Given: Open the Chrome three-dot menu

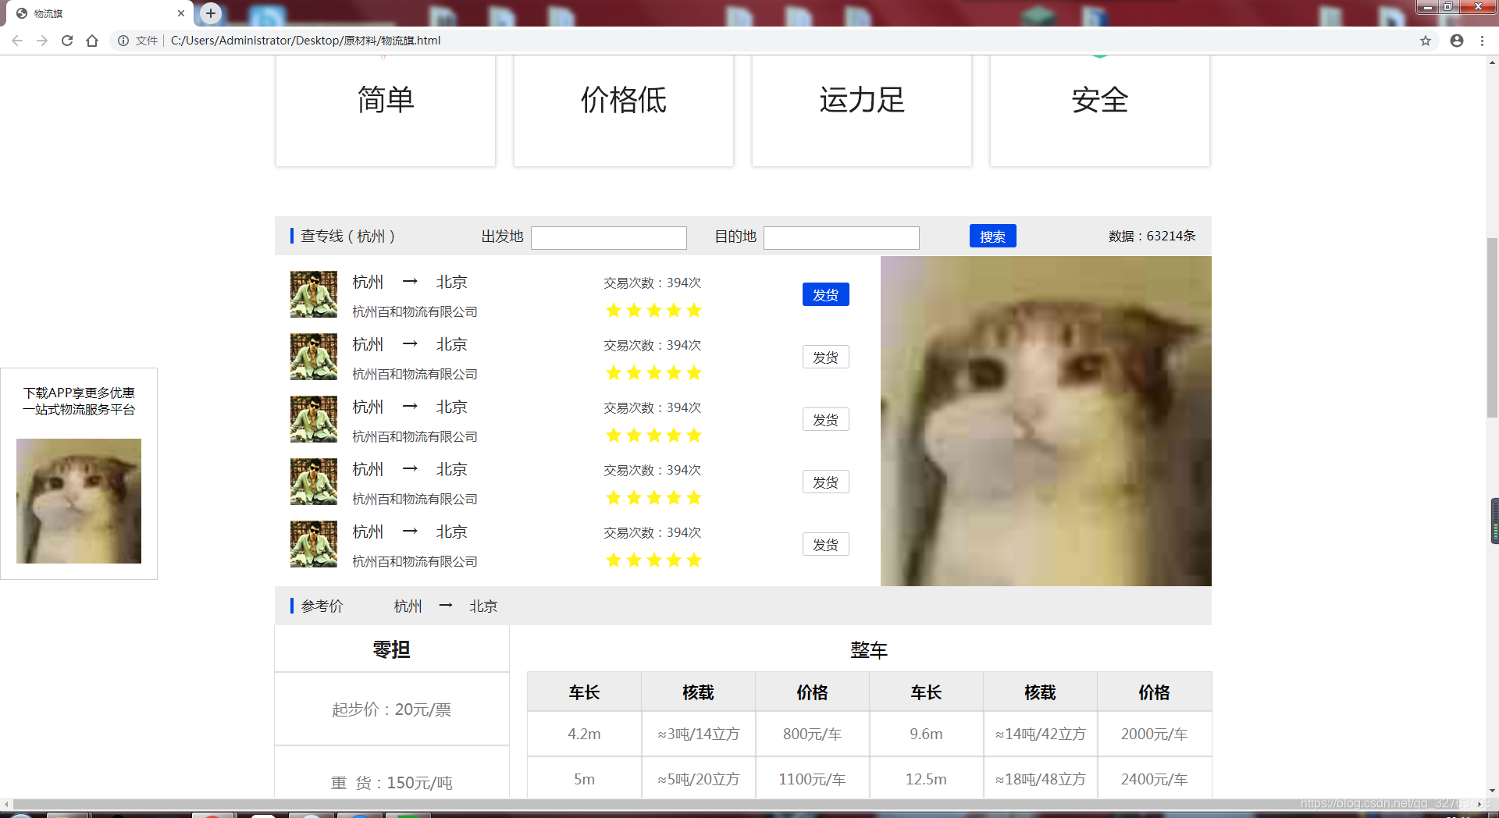Looking at the screenshot, I should click(1483, 41).
